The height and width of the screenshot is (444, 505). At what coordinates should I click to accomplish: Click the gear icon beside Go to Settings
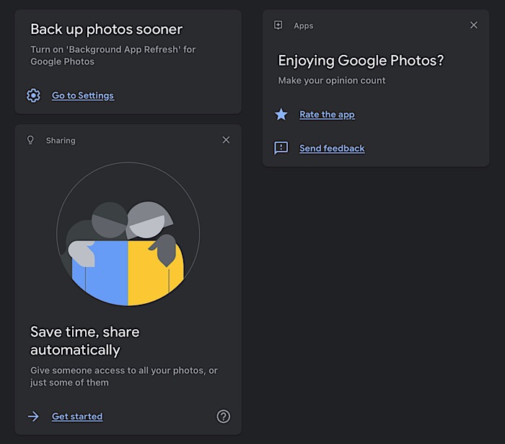pos(33,95)
